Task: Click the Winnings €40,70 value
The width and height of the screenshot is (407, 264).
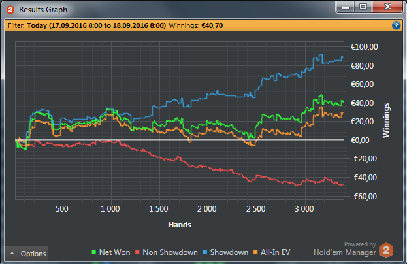Action: click(x=212, y=25)
